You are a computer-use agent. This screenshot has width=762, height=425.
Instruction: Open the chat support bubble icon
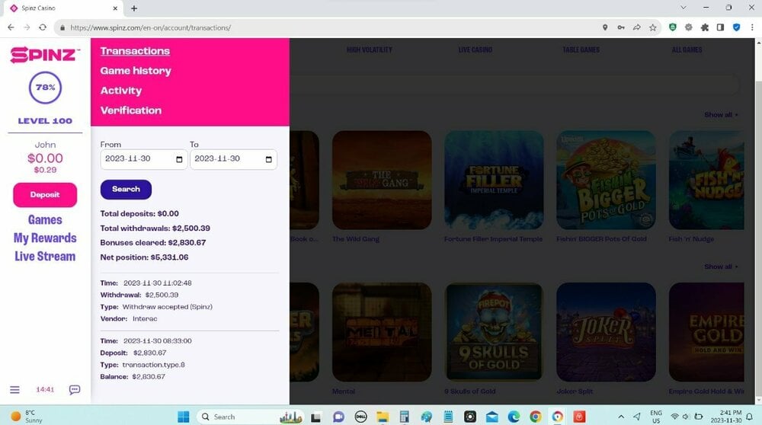click(x=75, y=389)
